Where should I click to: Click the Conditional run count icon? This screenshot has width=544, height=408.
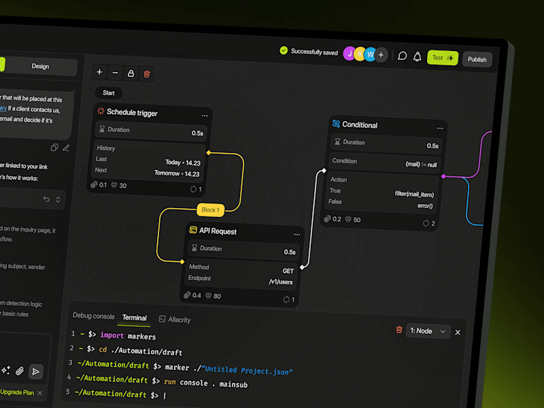426,224
